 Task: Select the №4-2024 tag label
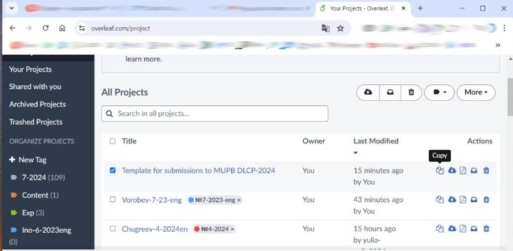click(x=215, y=229)
